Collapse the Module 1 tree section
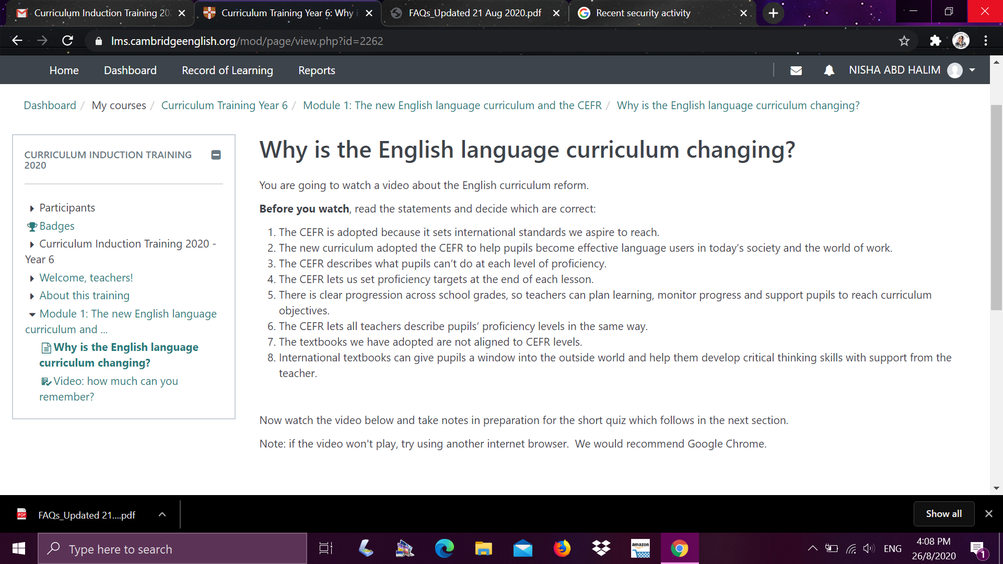The image size is (1003, 564). click(x=32, y=314)
